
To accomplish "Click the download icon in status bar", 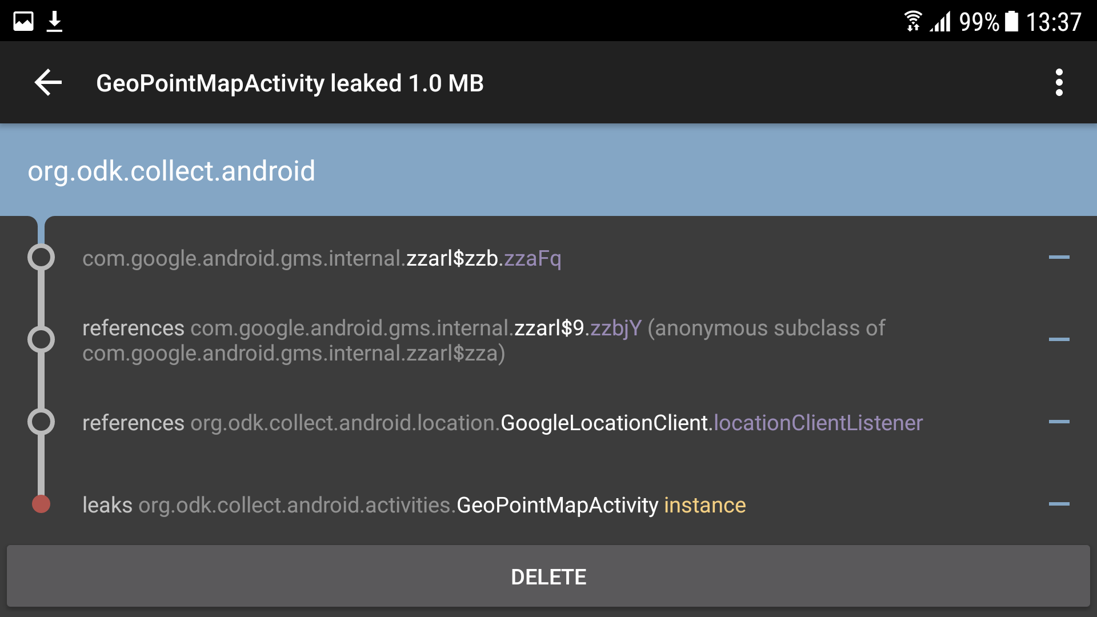I will (55, 20).
